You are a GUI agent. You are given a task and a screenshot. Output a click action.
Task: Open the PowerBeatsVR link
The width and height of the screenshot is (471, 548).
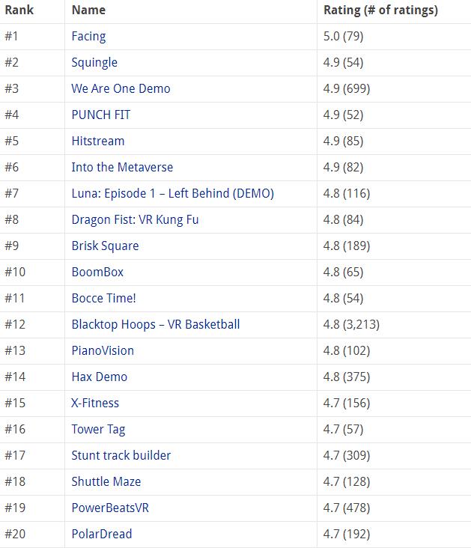[109, 508]
